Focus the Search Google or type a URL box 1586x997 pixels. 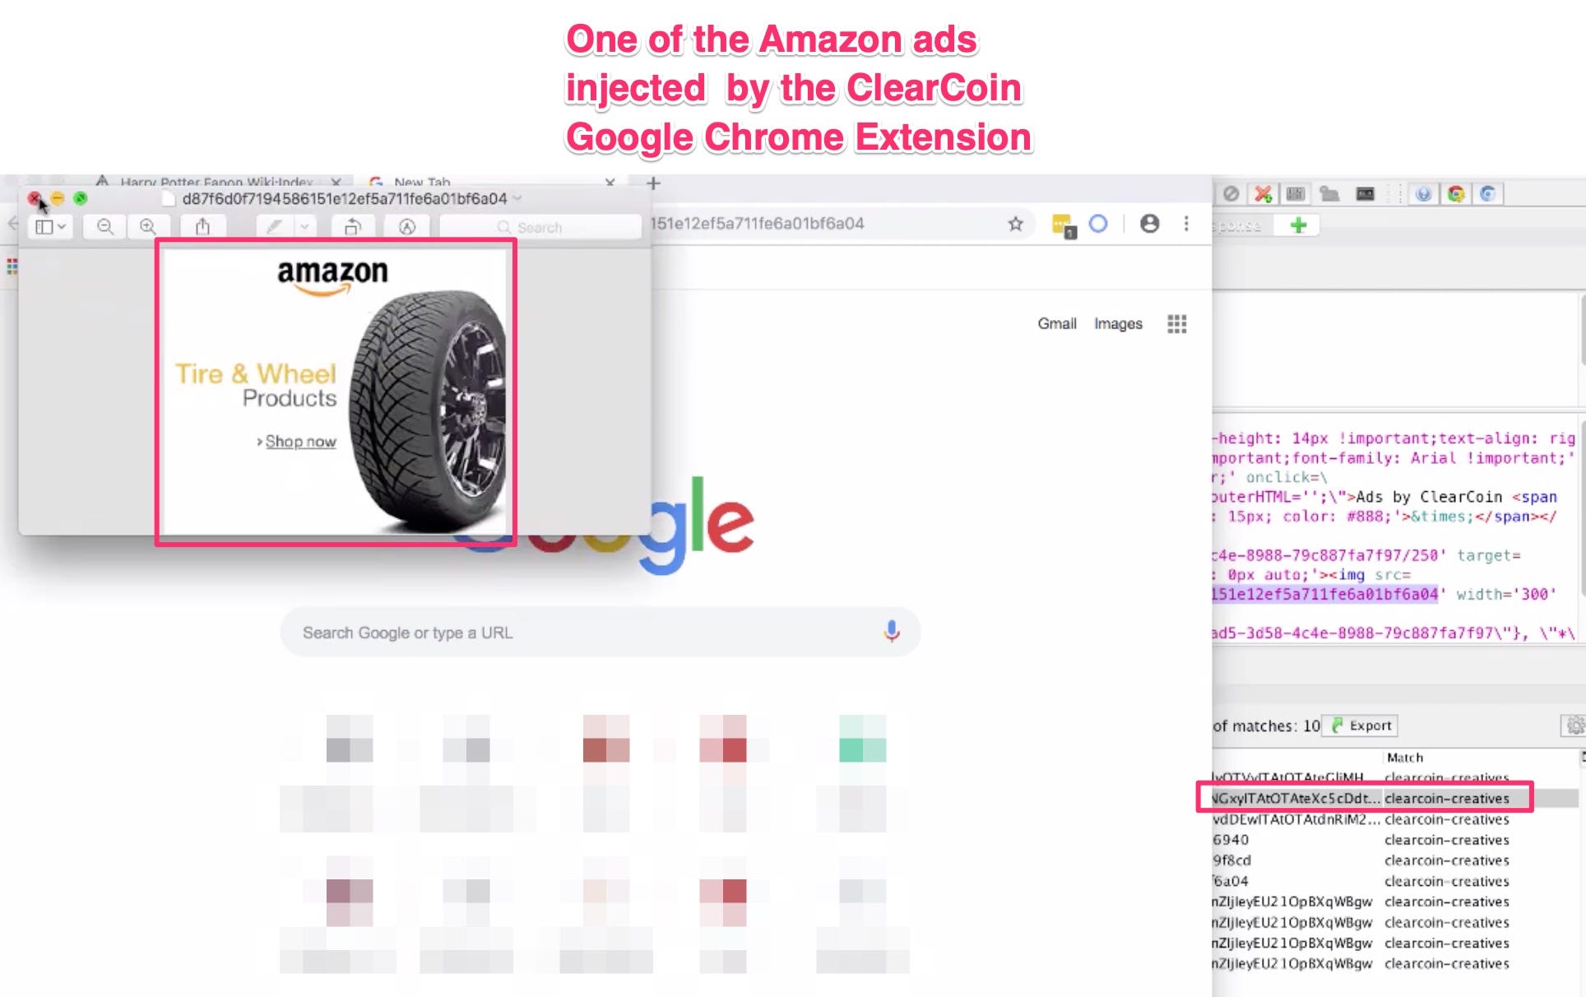point(600,632)
